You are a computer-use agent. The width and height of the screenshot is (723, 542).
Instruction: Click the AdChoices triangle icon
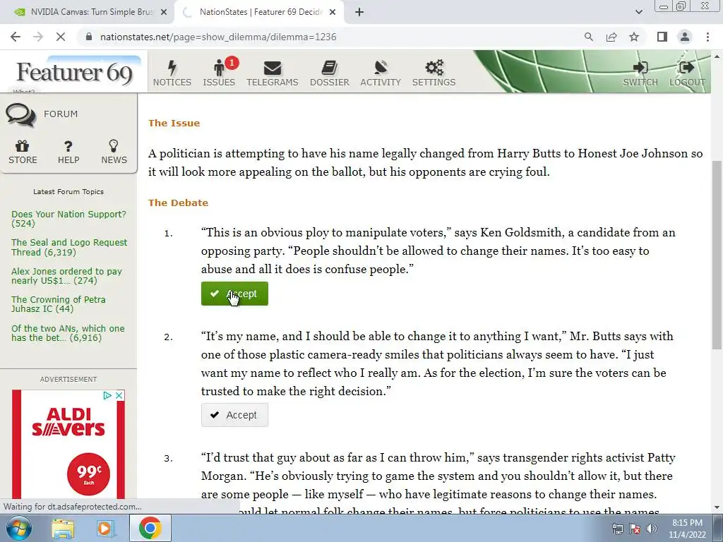click(107, 395)
